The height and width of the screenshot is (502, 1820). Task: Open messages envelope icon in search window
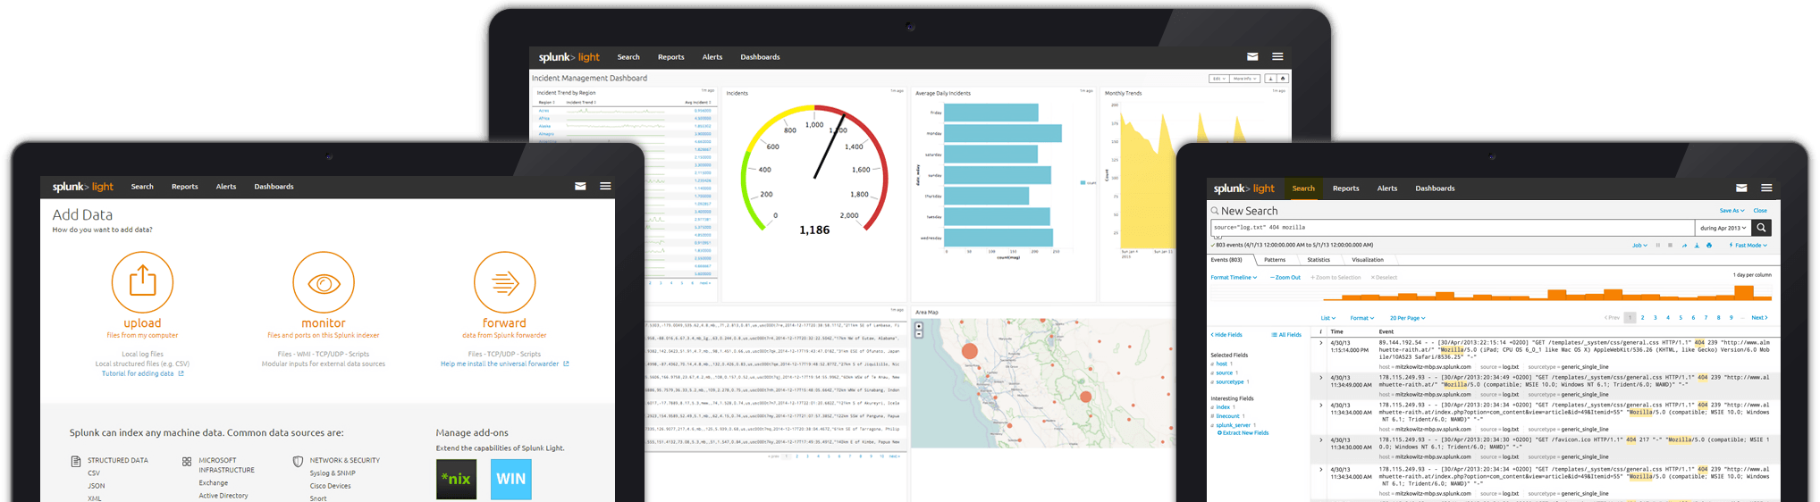tap(1741, 188)
